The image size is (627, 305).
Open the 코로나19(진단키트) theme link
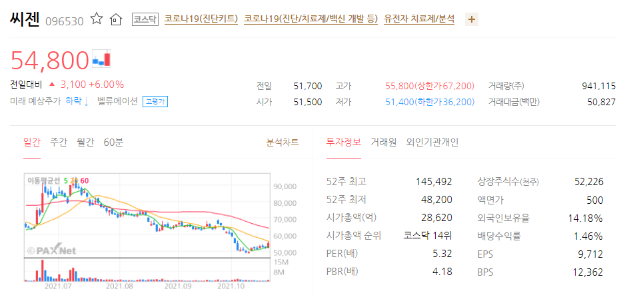[201, 19]
